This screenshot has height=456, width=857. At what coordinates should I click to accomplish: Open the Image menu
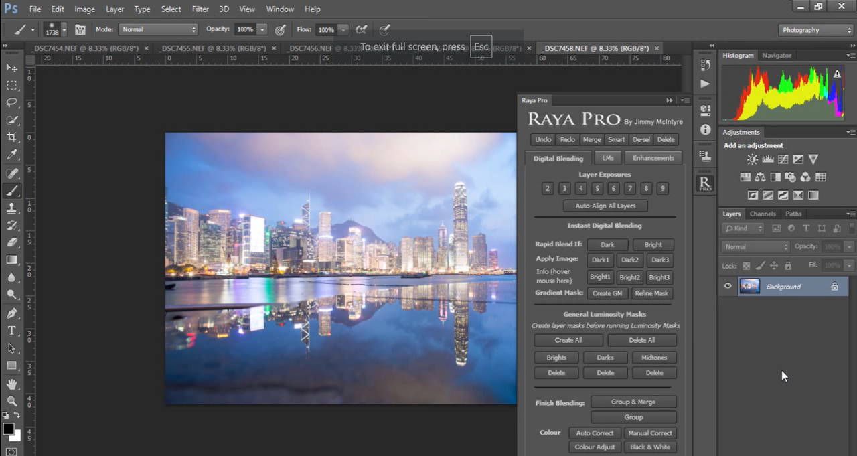(84, 9)
